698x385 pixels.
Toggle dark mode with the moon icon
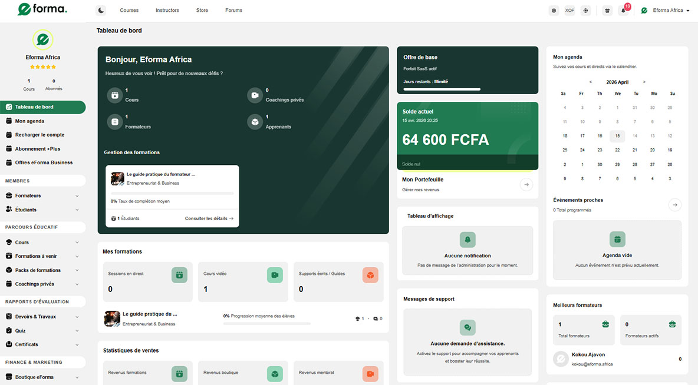tap(101, 10)
